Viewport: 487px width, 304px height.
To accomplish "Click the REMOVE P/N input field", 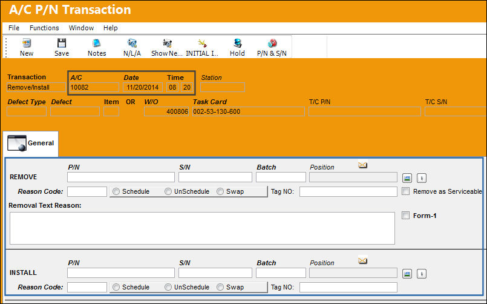I will [121, 177].
